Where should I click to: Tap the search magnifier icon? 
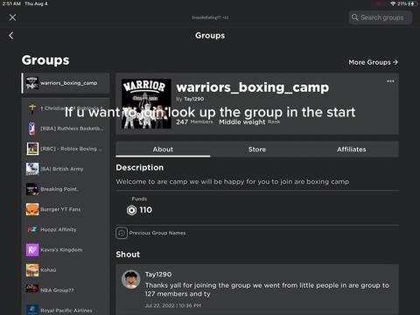click(354, 17)
